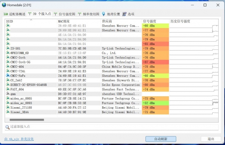This screenshot has width=225, height=145.
Task: Click icon of row with MAC BA:1A:3A:21:9A:D1
Action: point(8,44)
